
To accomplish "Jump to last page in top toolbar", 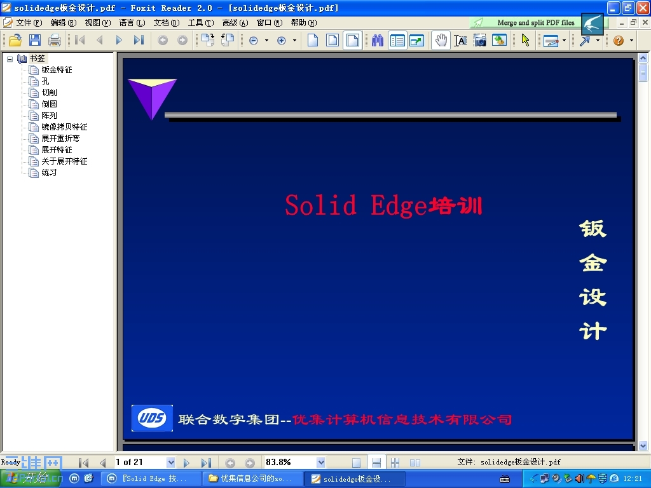I will 139,40.
